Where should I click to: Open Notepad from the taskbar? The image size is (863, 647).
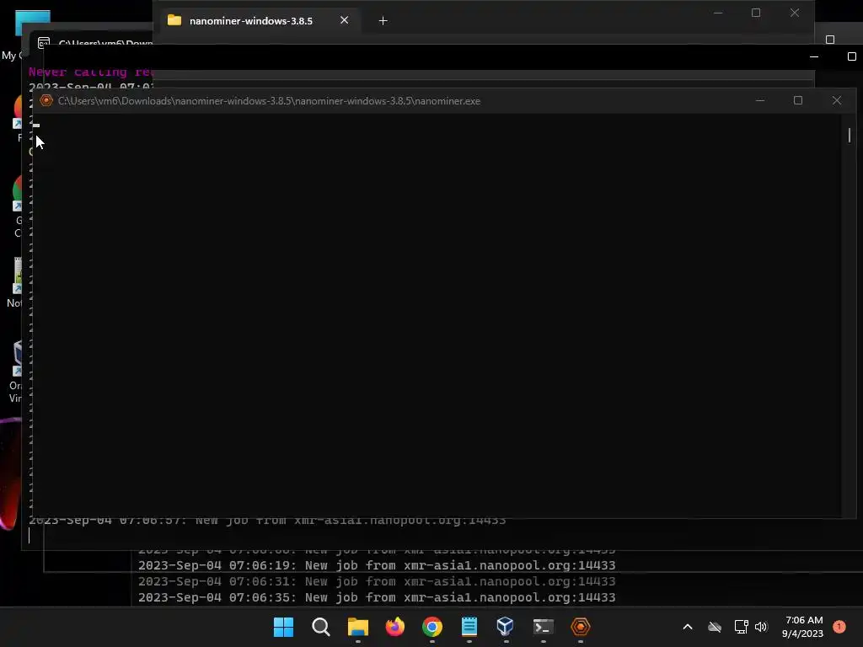tap(469, 627)
